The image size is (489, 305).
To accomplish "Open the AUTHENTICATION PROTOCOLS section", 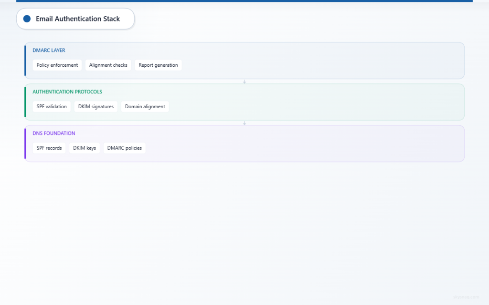I will (x=67, y=91).
